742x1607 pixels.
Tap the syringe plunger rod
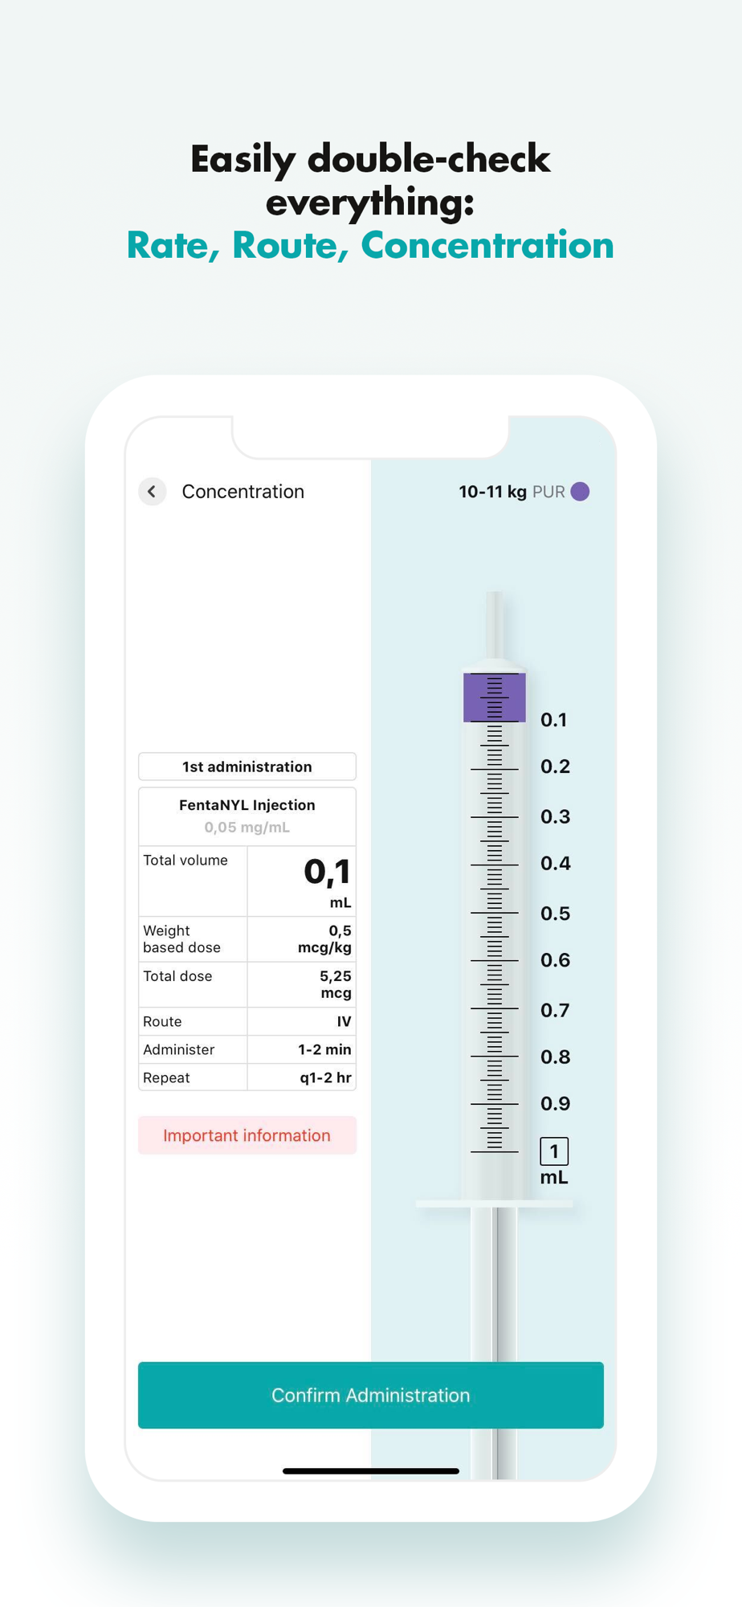pyautogui.click(x=494, y=1342)
